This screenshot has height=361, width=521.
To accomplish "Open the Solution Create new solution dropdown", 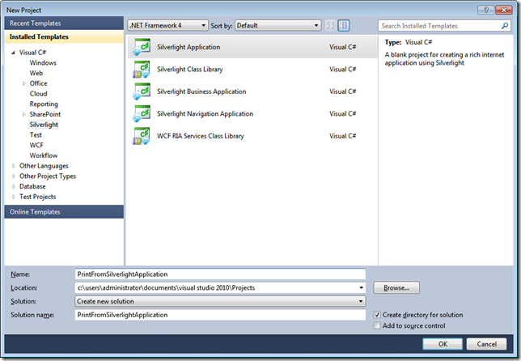I will pyautogui.click(x=220, y=301).
